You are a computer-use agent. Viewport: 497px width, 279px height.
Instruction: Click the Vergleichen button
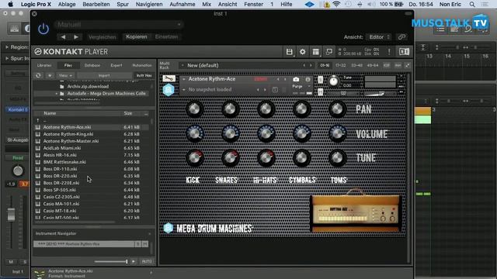pos(102,37)
